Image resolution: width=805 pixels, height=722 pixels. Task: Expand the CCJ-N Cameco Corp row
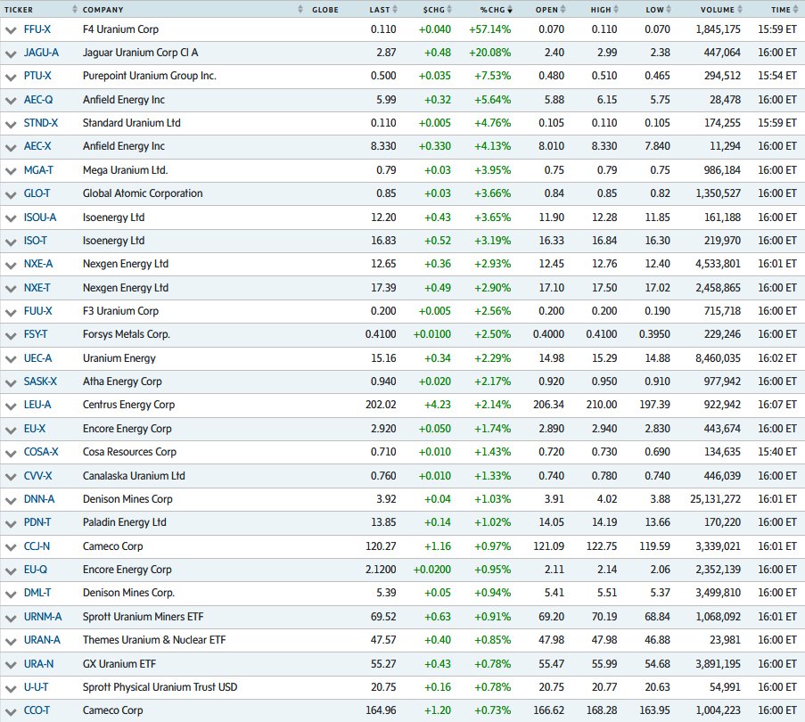[x=11, y=546]
